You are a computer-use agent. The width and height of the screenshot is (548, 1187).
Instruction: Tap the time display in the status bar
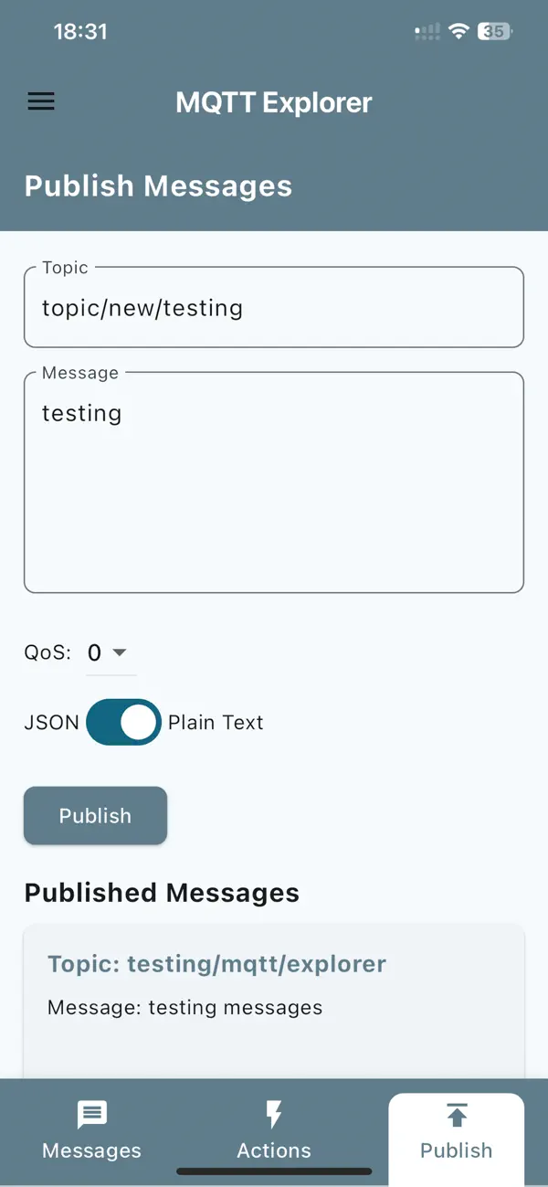80,30
